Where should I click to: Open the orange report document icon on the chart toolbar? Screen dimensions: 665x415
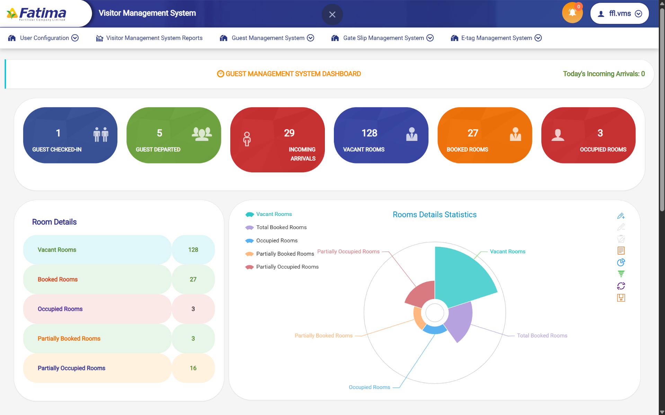[621, 250]
